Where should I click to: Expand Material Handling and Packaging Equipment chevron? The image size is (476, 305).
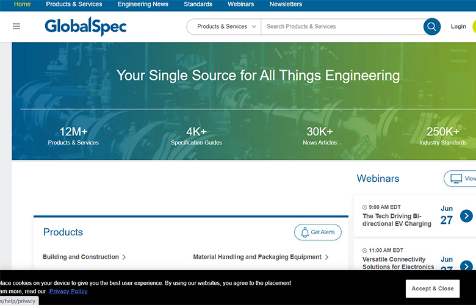pyautogui.click(x=326, y=257)
